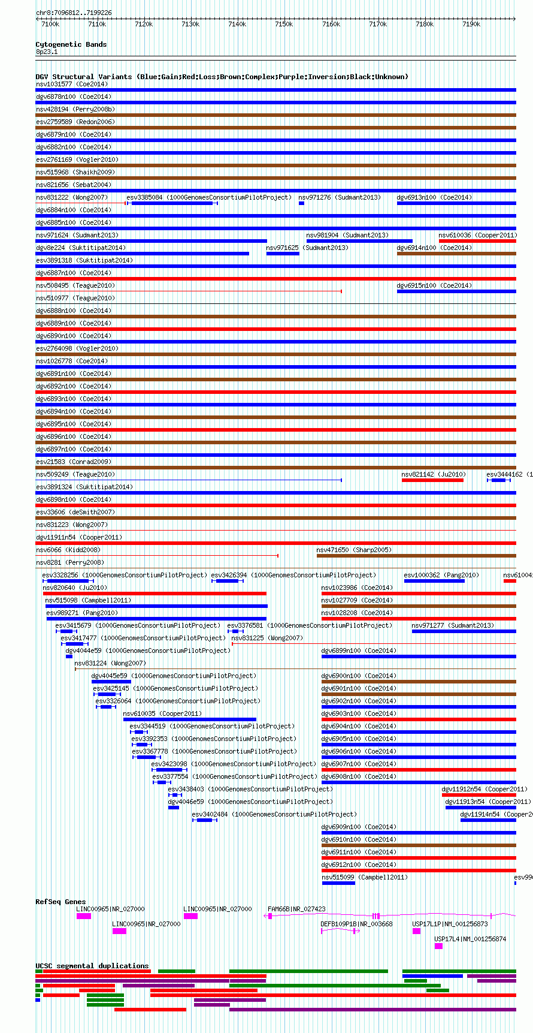Click nsv820640 (Ju2010) variant label
The height and width of the screenshot is (1033, 533).
coord(75,588)
